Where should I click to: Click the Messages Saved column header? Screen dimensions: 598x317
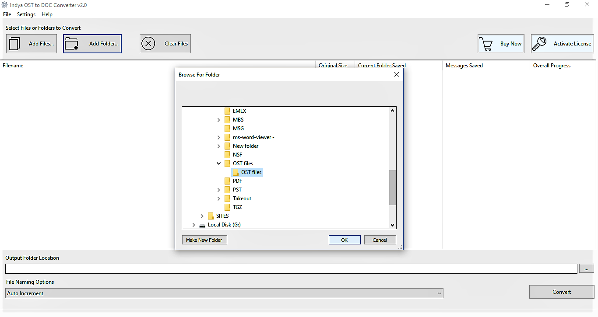click(464, 66)
